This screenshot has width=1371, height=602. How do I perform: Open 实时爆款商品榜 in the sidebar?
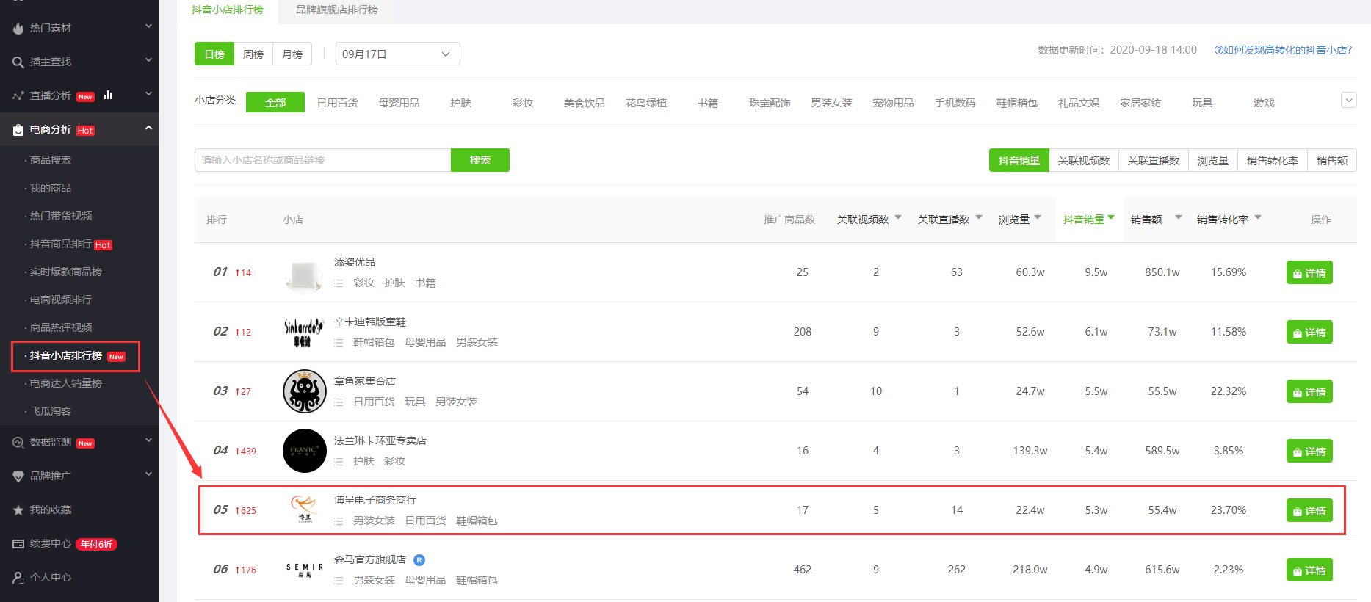[x=66, y=272]
